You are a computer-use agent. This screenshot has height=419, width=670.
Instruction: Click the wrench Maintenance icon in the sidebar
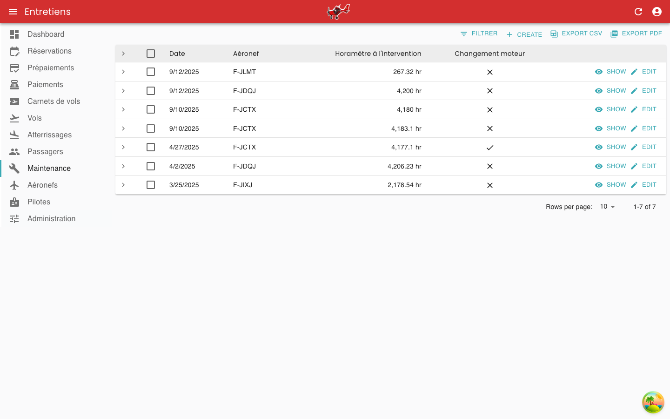[x=14, y=169]
